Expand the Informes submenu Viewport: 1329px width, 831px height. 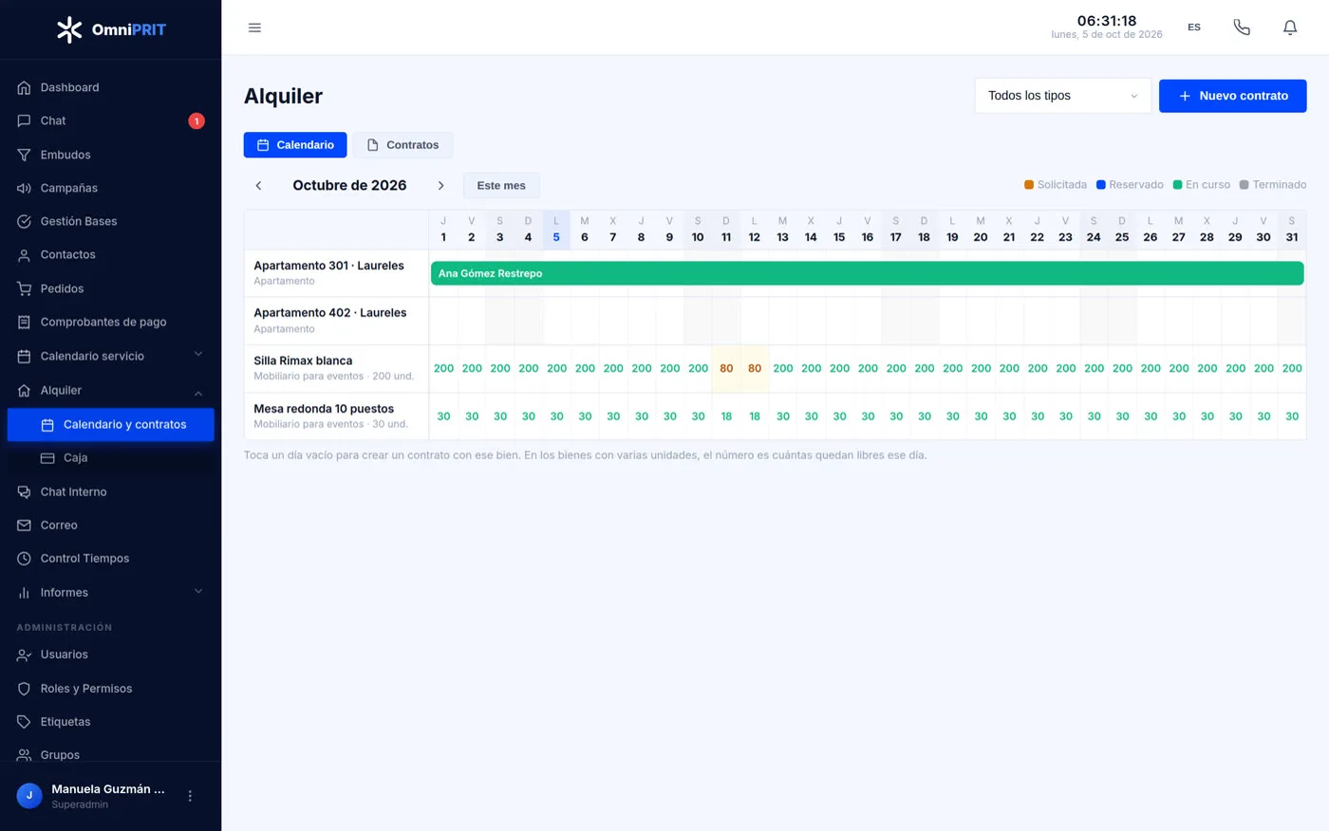pyautogui.click(x=198, y=591)
